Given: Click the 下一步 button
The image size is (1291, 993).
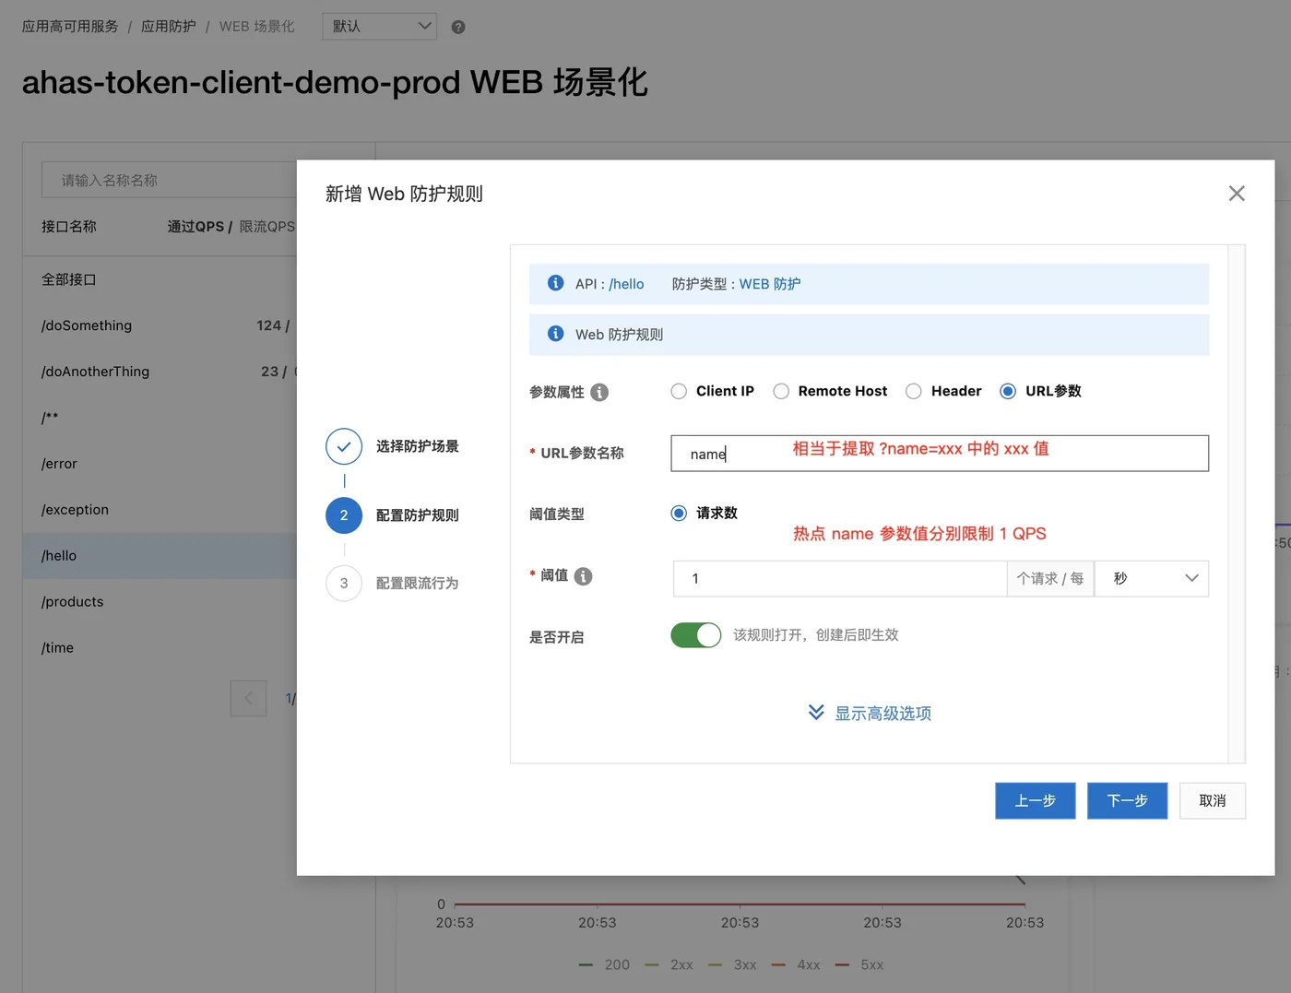Looking at the screenshot, I should (x=1128, y=800).
